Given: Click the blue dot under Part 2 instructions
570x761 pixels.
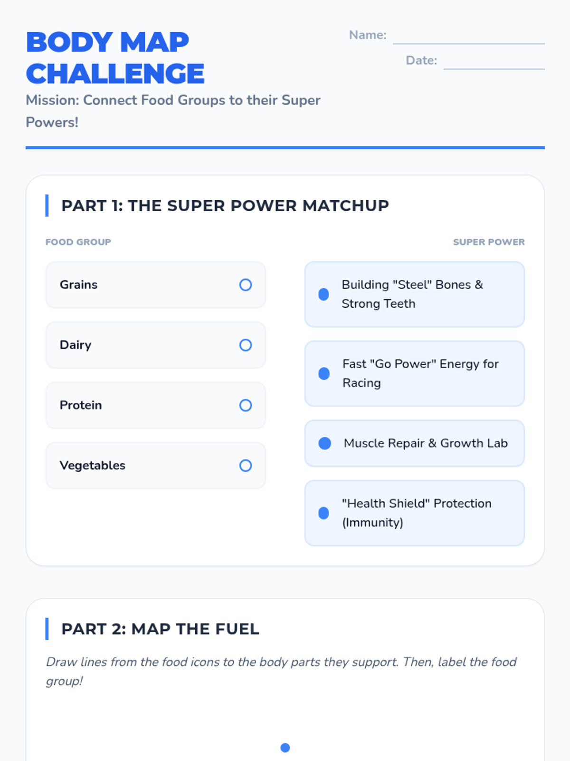Looking at the screenshot, I should (x=285, y=748).
